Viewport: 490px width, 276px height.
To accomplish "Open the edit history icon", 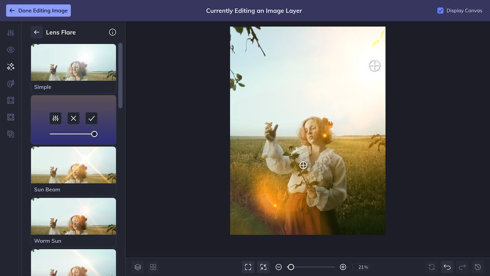I will [x=478, y=267].
